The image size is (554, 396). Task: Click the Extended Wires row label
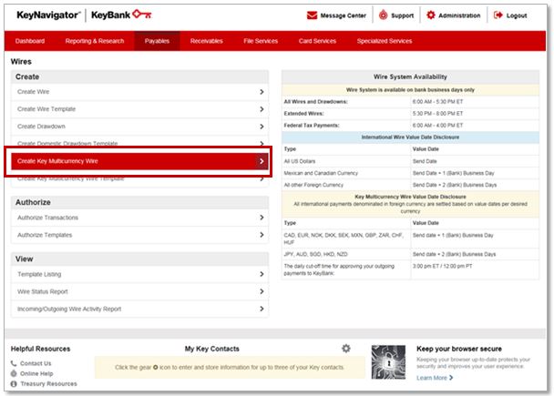click(303, 113)
